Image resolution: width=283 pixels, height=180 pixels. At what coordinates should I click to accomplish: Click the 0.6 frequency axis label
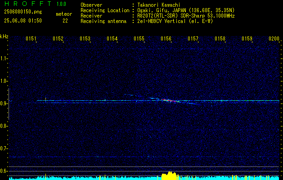tap(3, 171)
